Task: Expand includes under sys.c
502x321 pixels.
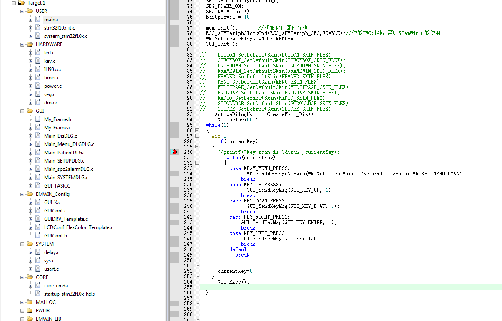Action: click(x=31, y=261)
